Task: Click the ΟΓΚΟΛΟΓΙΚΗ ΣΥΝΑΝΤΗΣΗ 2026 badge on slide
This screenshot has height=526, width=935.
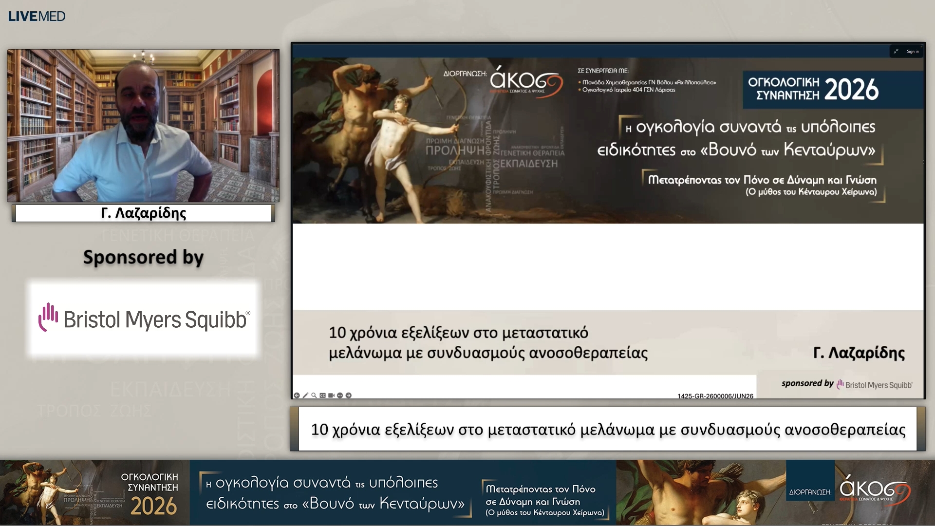Action: click(833, 90)
